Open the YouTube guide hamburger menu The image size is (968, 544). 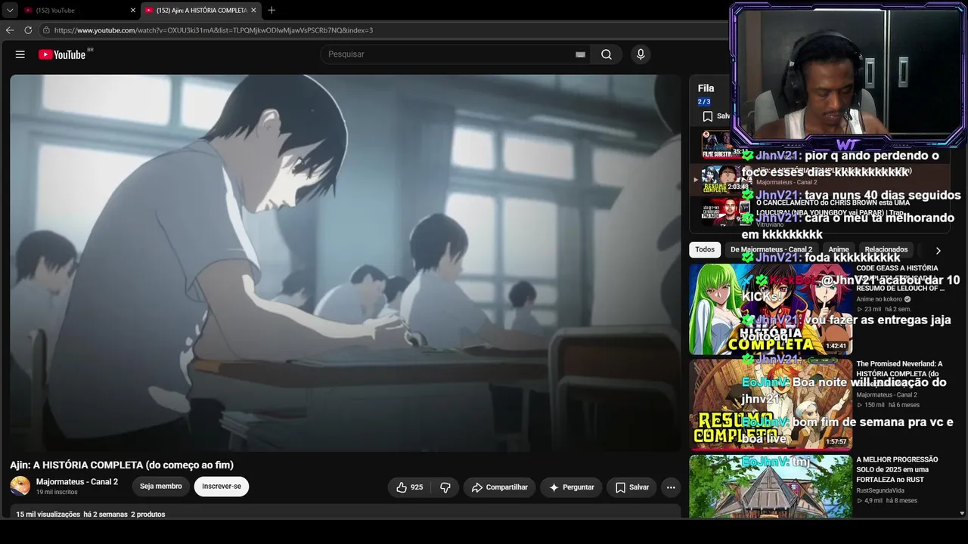[20, 54]
